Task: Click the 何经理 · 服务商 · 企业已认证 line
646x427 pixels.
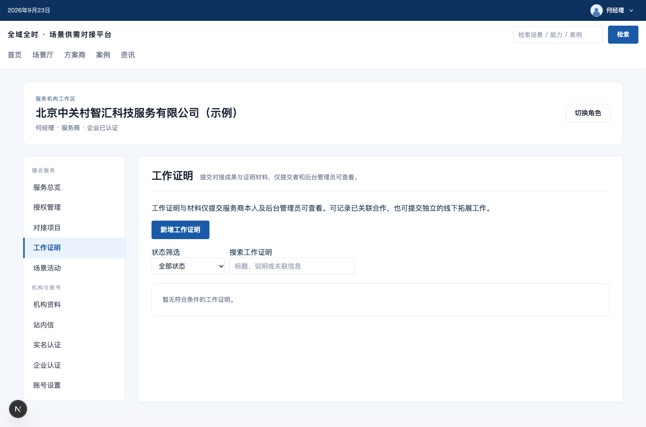Action: [77, 128]
